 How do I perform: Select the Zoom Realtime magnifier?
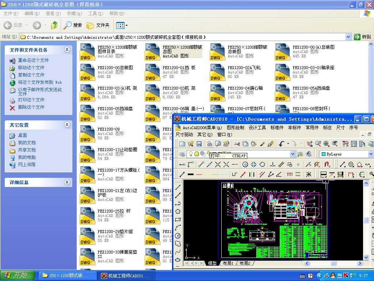pos(318,143)
